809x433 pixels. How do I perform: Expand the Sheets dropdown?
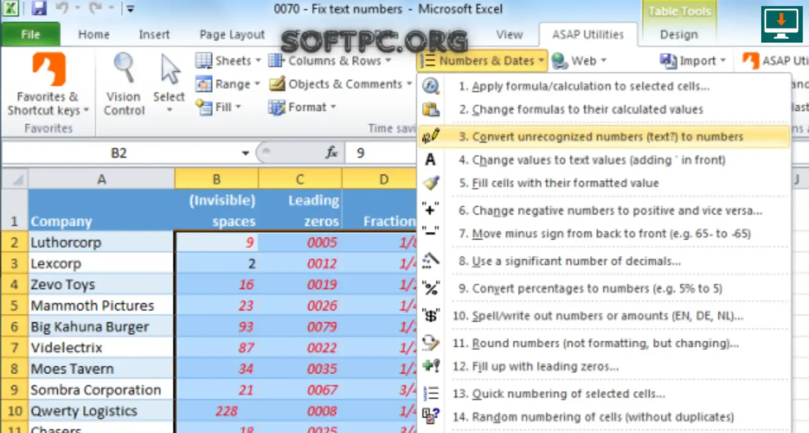[x=228, y=61]
